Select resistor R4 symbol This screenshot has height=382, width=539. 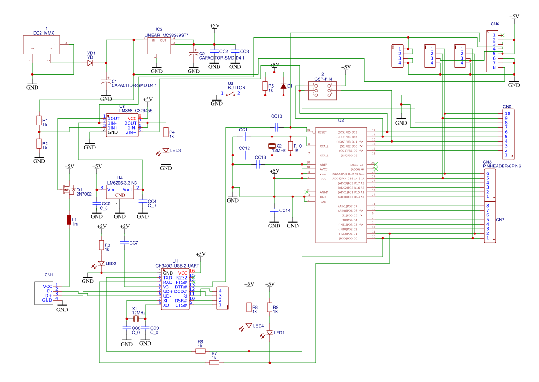(x=166, y=132)
